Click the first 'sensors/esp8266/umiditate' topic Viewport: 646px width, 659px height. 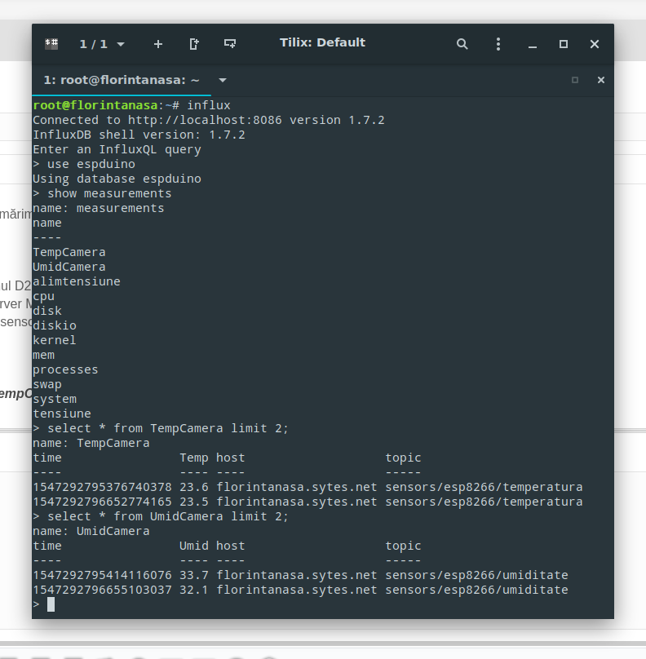point(476,575)
